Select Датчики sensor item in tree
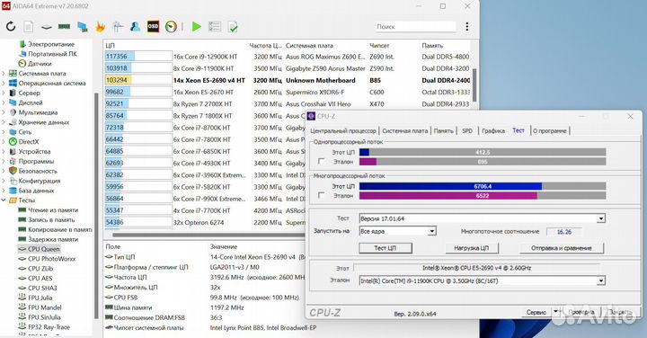Image resolution: width=647 pixels, height=338 pixels. (40, 64)
